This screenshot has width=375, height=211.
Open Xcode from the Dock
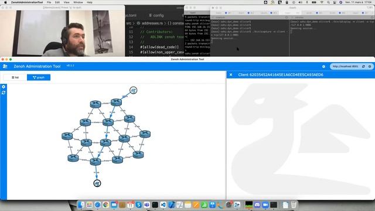171,205
